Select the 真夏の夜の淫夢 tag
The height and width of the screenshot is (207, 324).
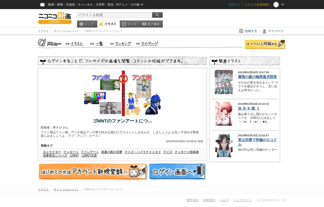pyautogui.click(x=112, y=152)
